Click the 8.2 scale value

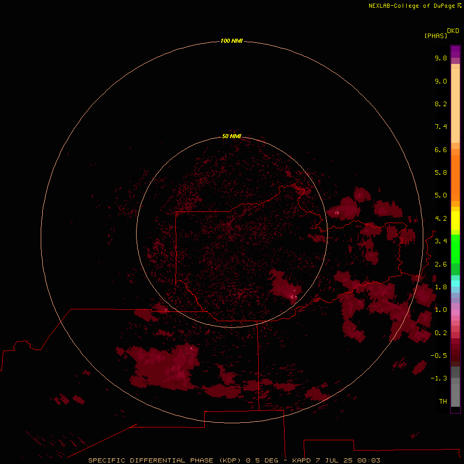click(x=441, y=104)
